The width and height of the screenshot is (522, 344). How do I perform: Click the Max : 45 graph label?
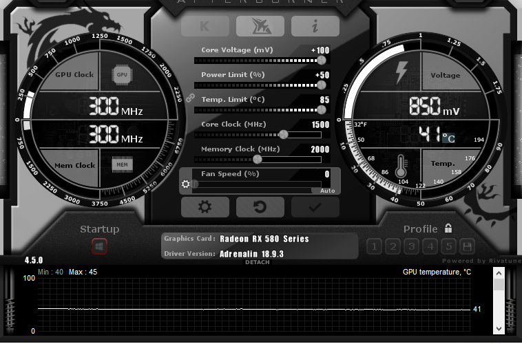point(83,272)
